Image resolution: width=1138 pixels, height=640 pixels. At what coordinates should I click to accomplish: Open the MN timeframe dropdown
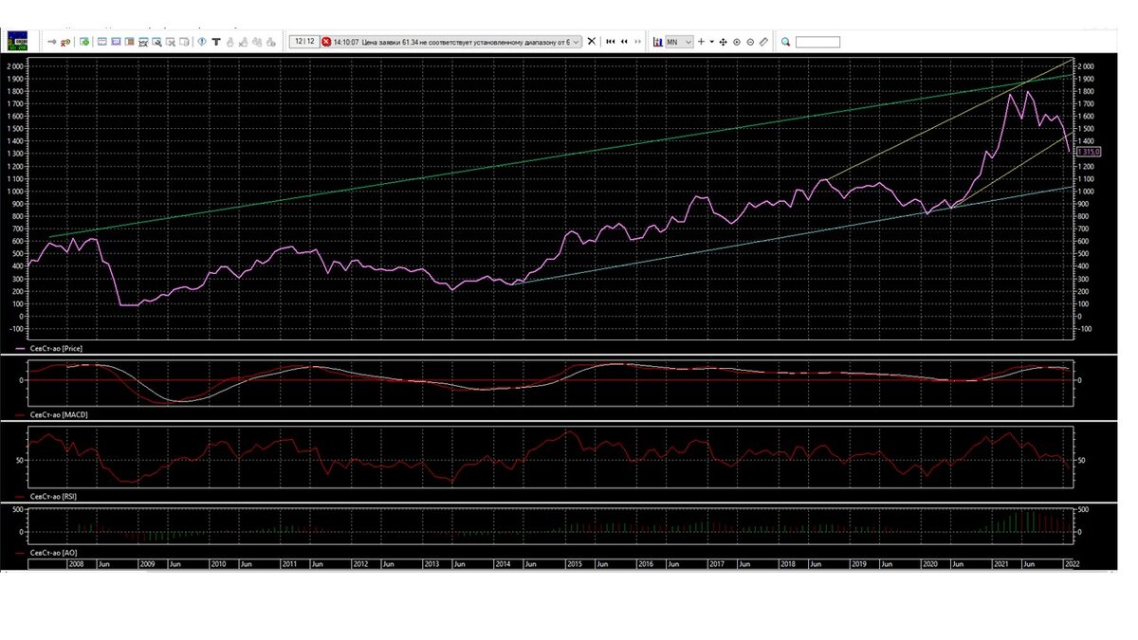point(679,42)
